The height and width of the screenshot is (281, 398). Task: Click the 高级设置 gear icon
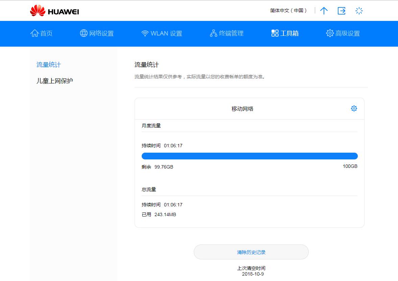330,33
